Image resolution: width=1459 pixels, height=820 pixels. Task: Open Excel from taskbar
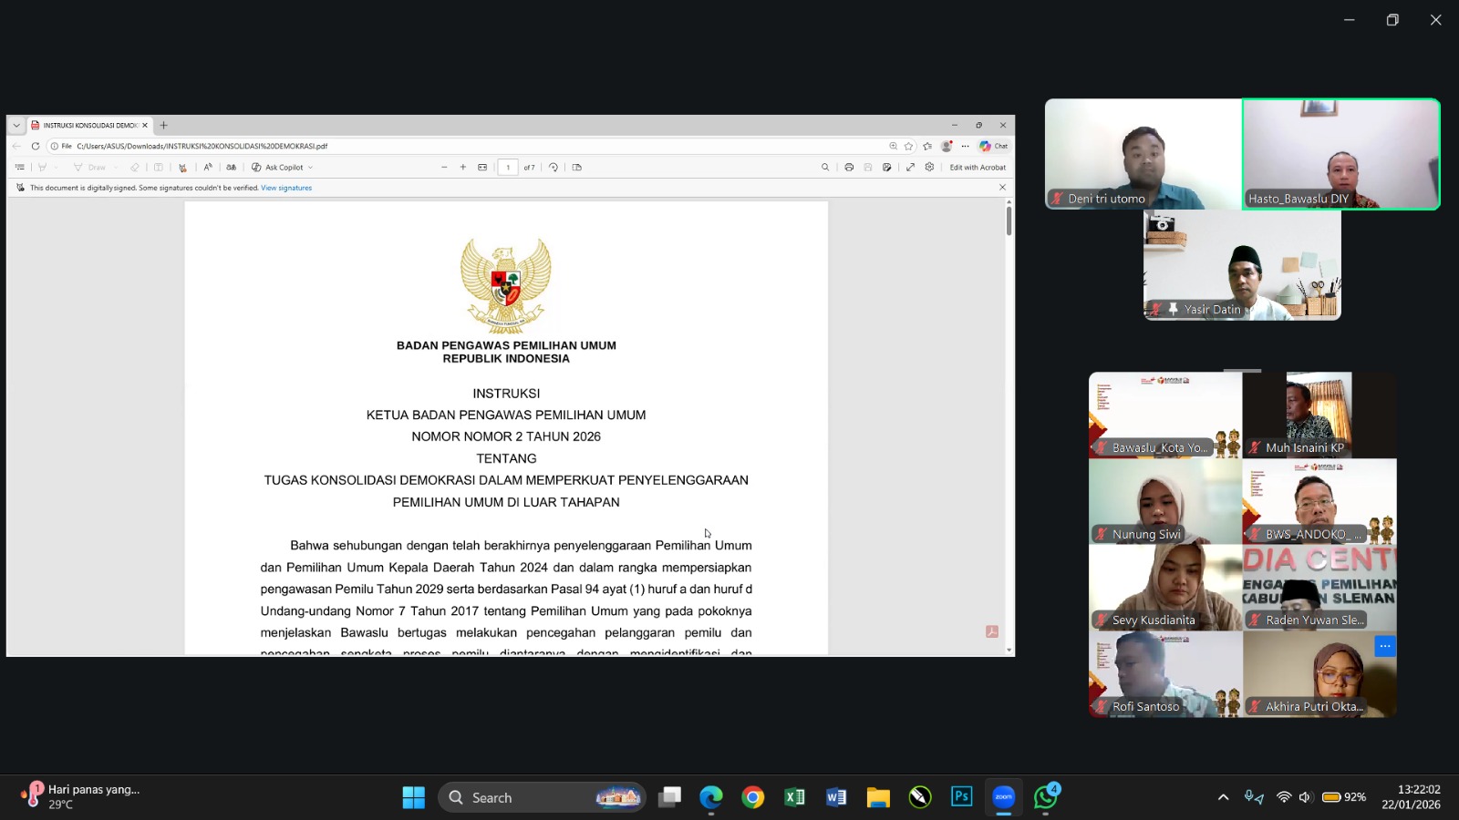[x=794, y=797]
